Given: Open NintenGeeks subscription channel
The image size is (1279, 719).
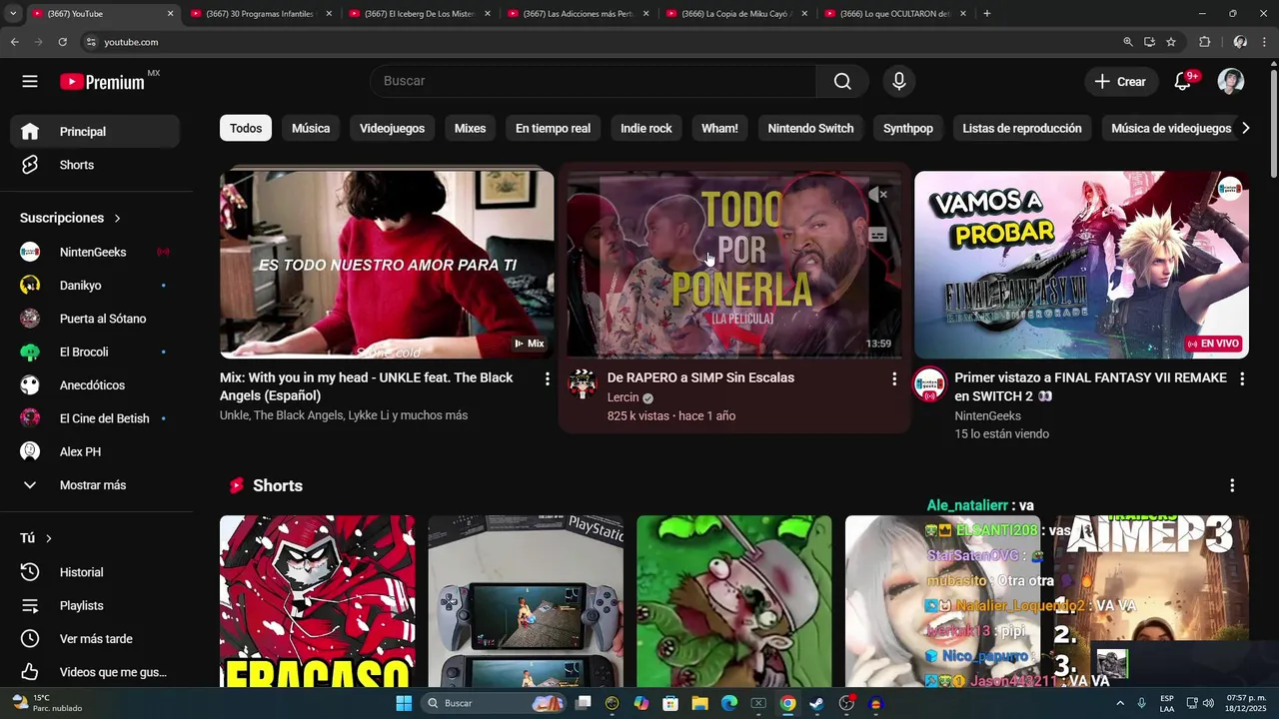Looking at the screenshot, I should 95,252.
